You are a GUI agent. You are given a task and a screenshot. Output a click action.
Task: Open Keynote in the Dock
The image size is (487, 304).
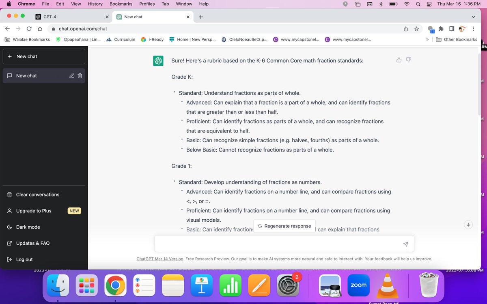202,285
